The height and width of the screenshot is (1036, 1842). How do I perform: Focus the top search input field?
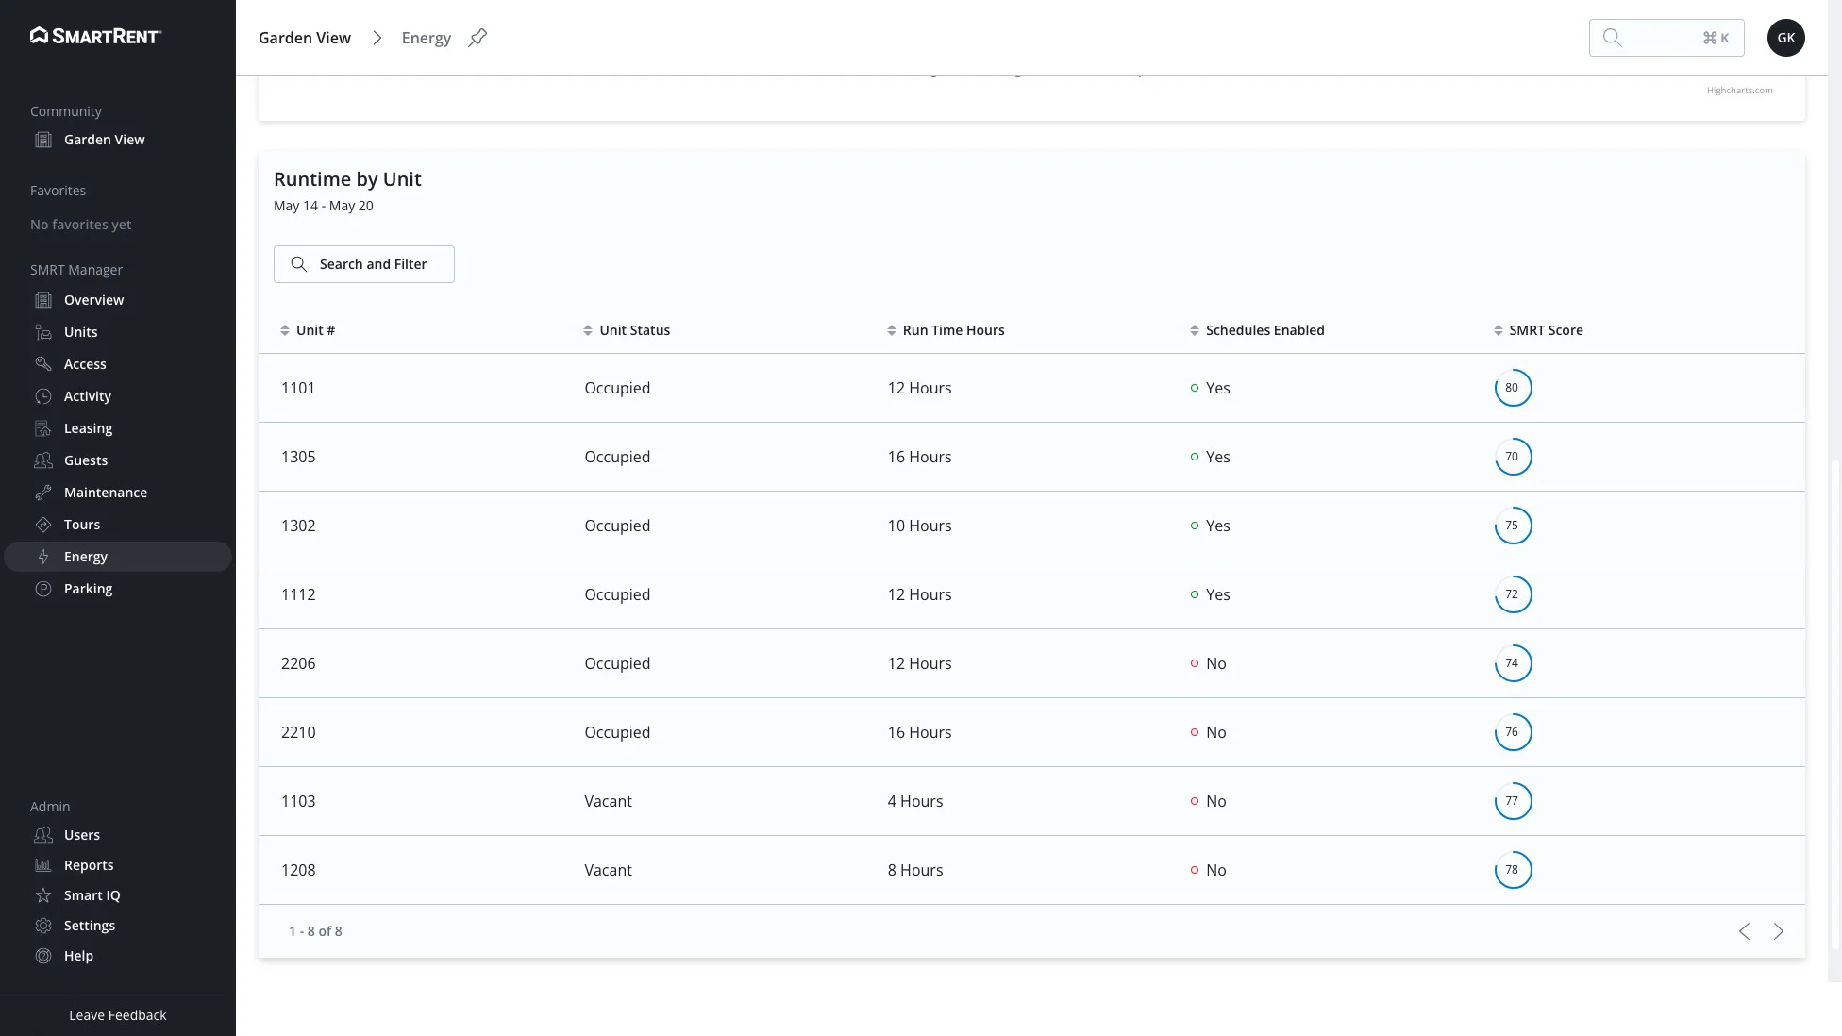1666,38
